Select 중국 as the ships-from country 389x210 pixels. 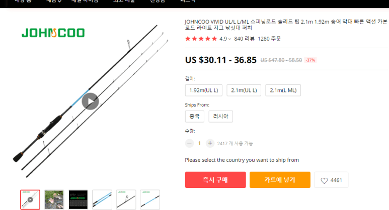[194, 117]
